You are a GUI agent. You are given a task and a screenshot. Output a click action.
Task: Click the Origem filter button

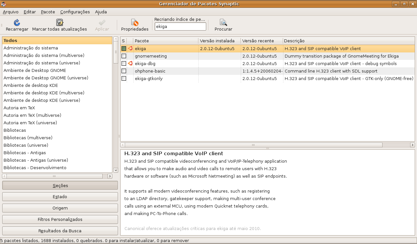point(60,208)
